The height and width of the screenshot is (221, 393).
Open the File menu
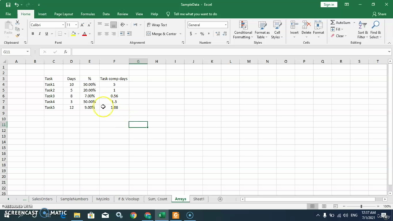[x=8, y=14]
